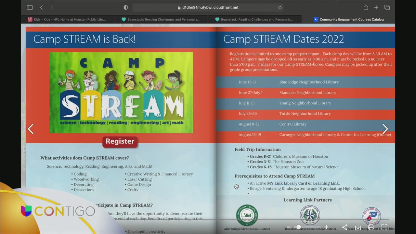
Task: Reload the page from the address bar
Action: pos(280,7)
